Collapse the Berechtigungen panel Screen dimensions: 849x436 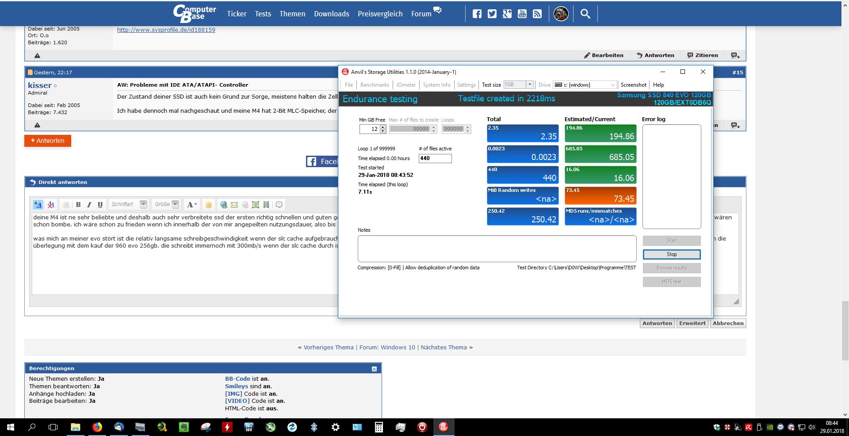coord(374,369)
